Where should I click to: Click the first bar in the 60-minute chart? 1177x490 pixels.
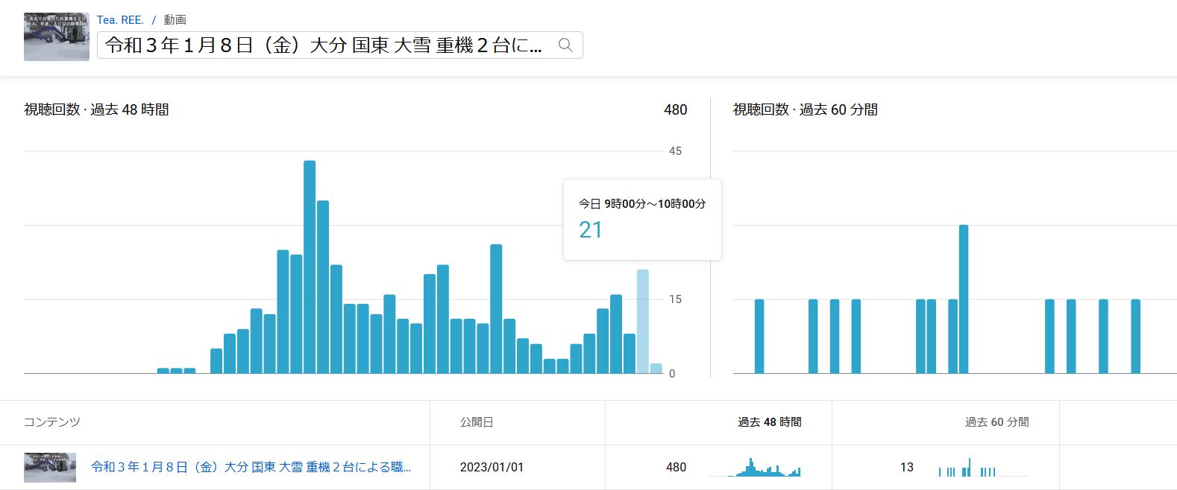coord(759,336)
